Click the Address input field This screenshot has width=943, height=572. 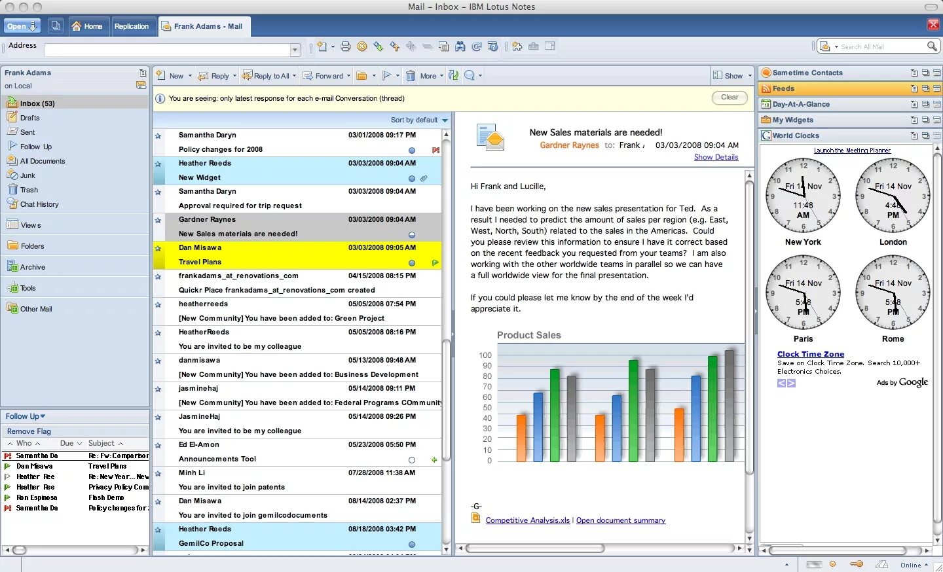[x=167, y=50]
